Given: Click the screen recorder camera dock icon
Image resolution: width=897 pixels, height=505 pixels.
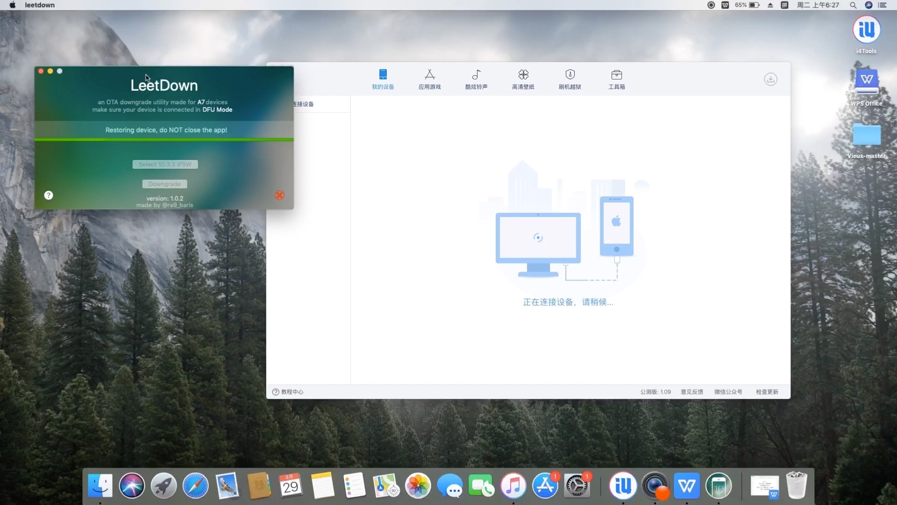Looking at the screenshot, I should point(655,485).
